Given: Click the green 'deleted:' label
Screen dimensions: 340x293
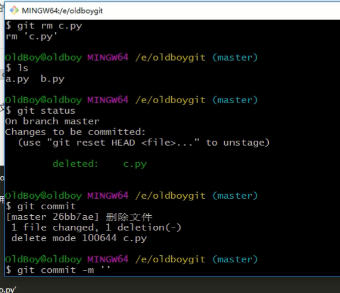Looking at the screenshot, I should click(x=75, y=164).
